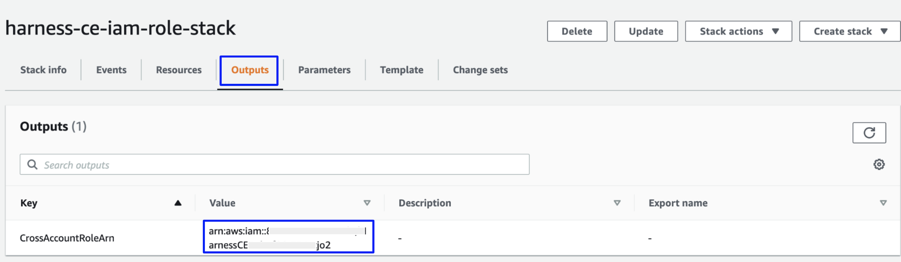Open the Events tab
Image resolution: width=901 pixels, height=262 pixels.
(111, 70)
